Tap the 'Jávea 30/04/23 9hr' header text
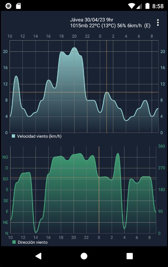 [92, 20]
